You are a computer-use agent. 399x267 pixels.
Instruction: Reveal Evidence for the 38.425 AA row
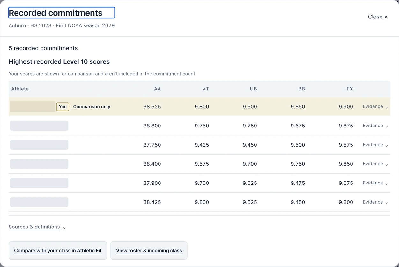pos(375,202)
